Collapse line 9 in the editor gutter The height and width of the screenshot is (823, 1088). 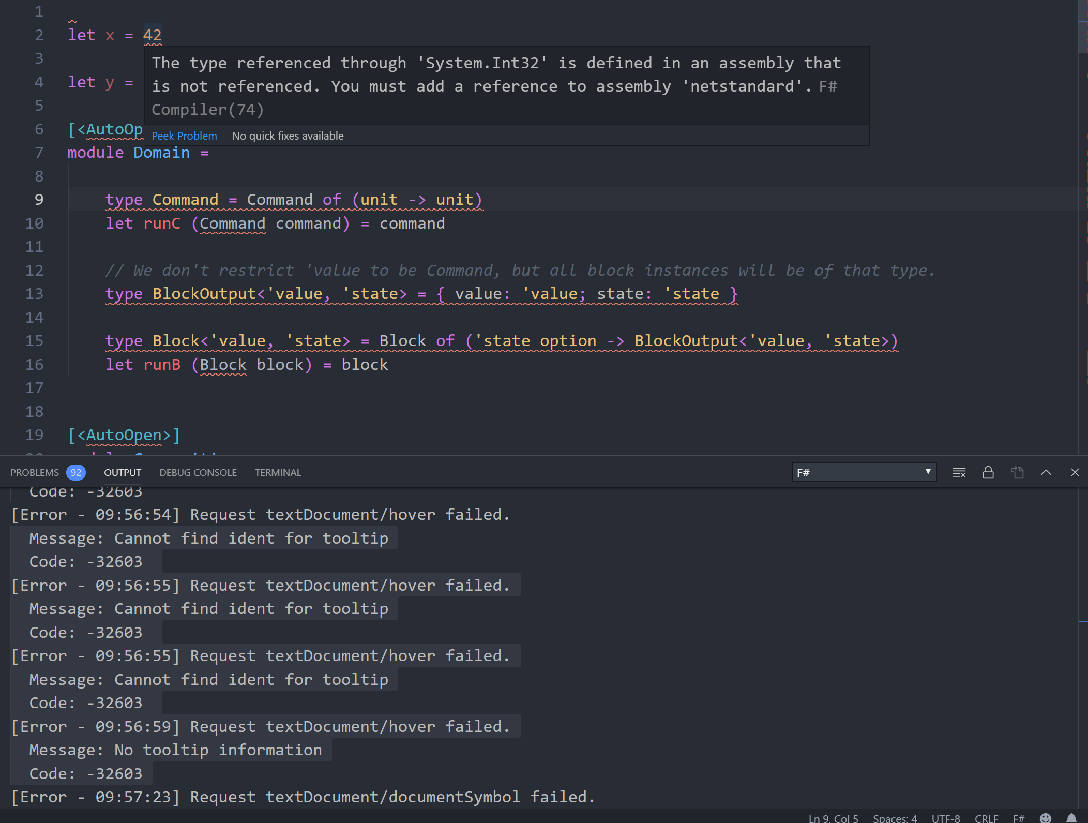tap(55, 200)
